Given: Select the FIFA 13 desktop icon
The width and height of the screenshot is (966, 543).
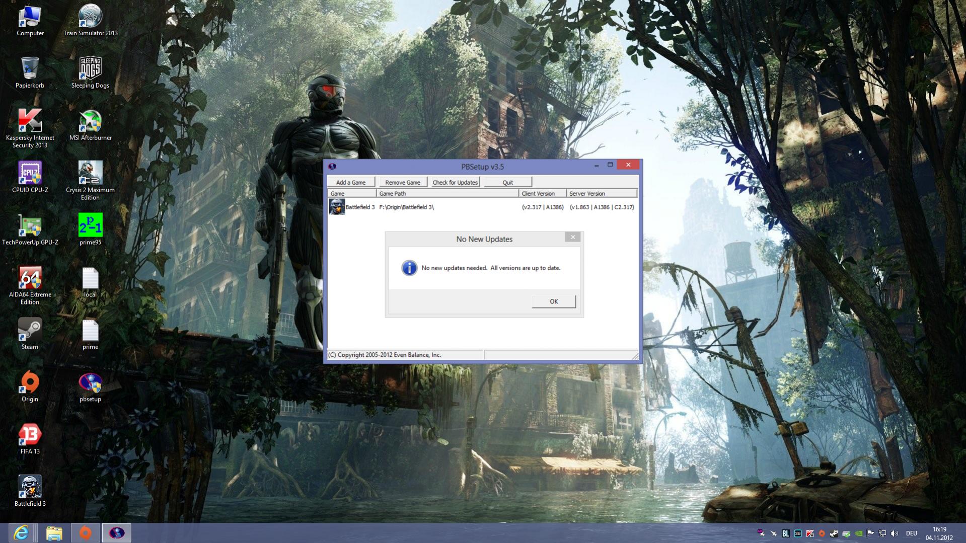Looking at the screenshot, I should (30, 439).
